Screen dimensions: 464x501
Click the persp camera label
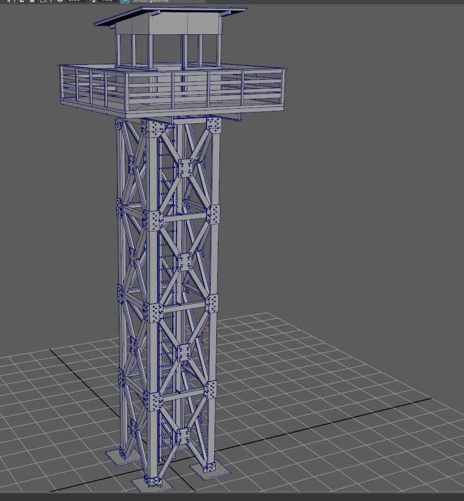click(x=155, y=485)
